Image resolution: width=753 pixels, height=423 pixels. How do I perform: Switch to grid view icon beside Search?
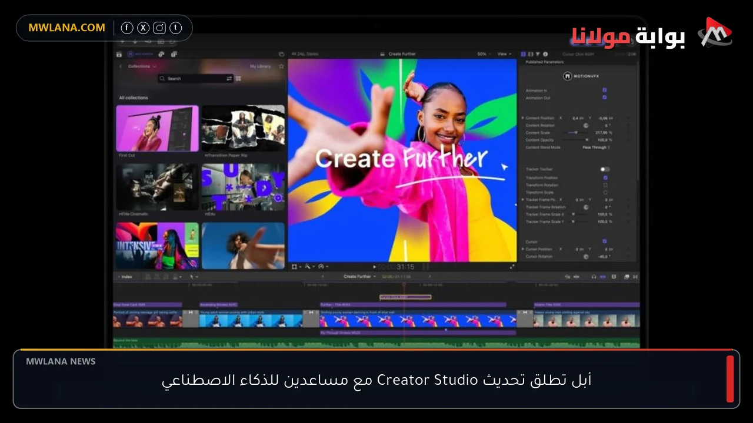click(x=239, y=78)
